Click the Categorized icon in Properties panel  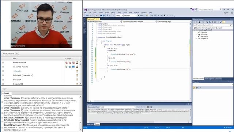pos(194,88)
